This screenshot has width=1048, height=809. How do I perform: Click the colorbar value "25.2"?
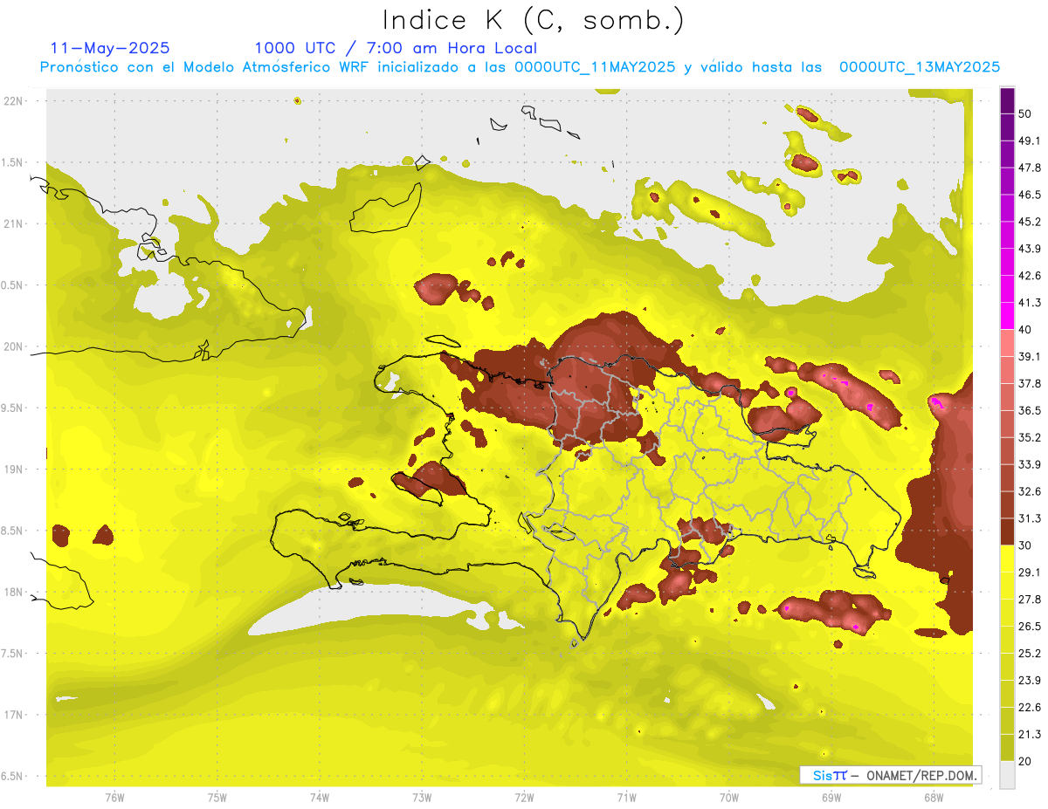[1030, 654]
